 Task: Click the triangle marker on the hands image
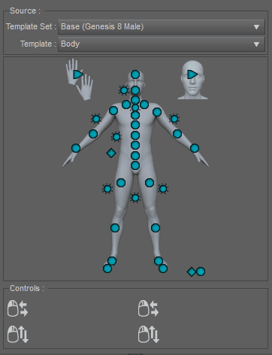point(78,74)
